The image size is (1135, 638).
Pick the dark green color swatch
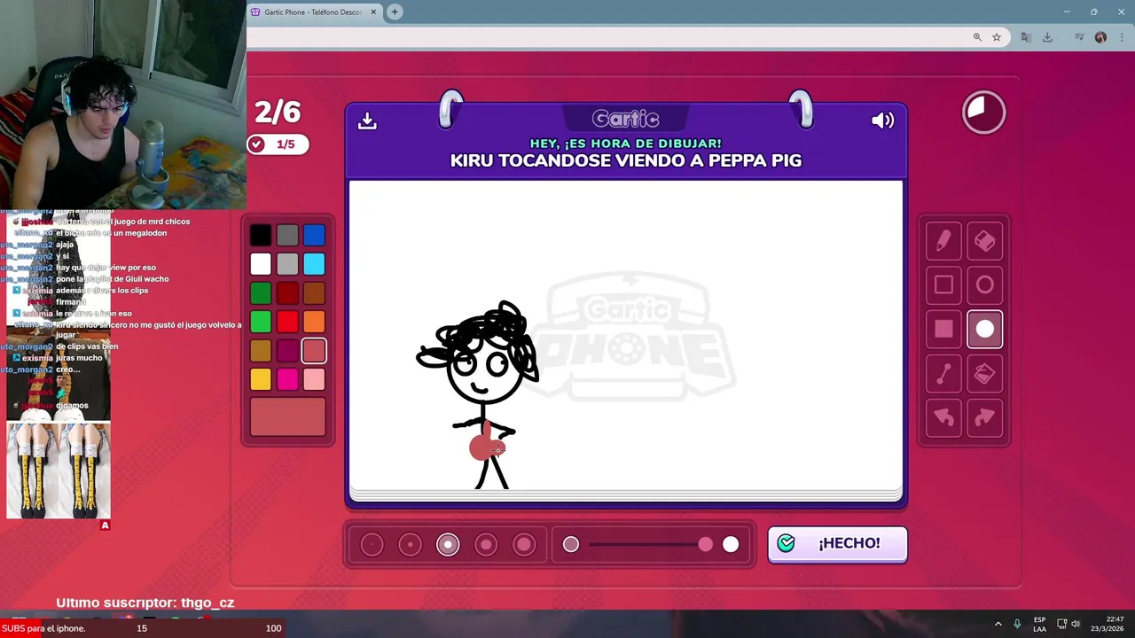pyautogui.click(x=261, y=293)
